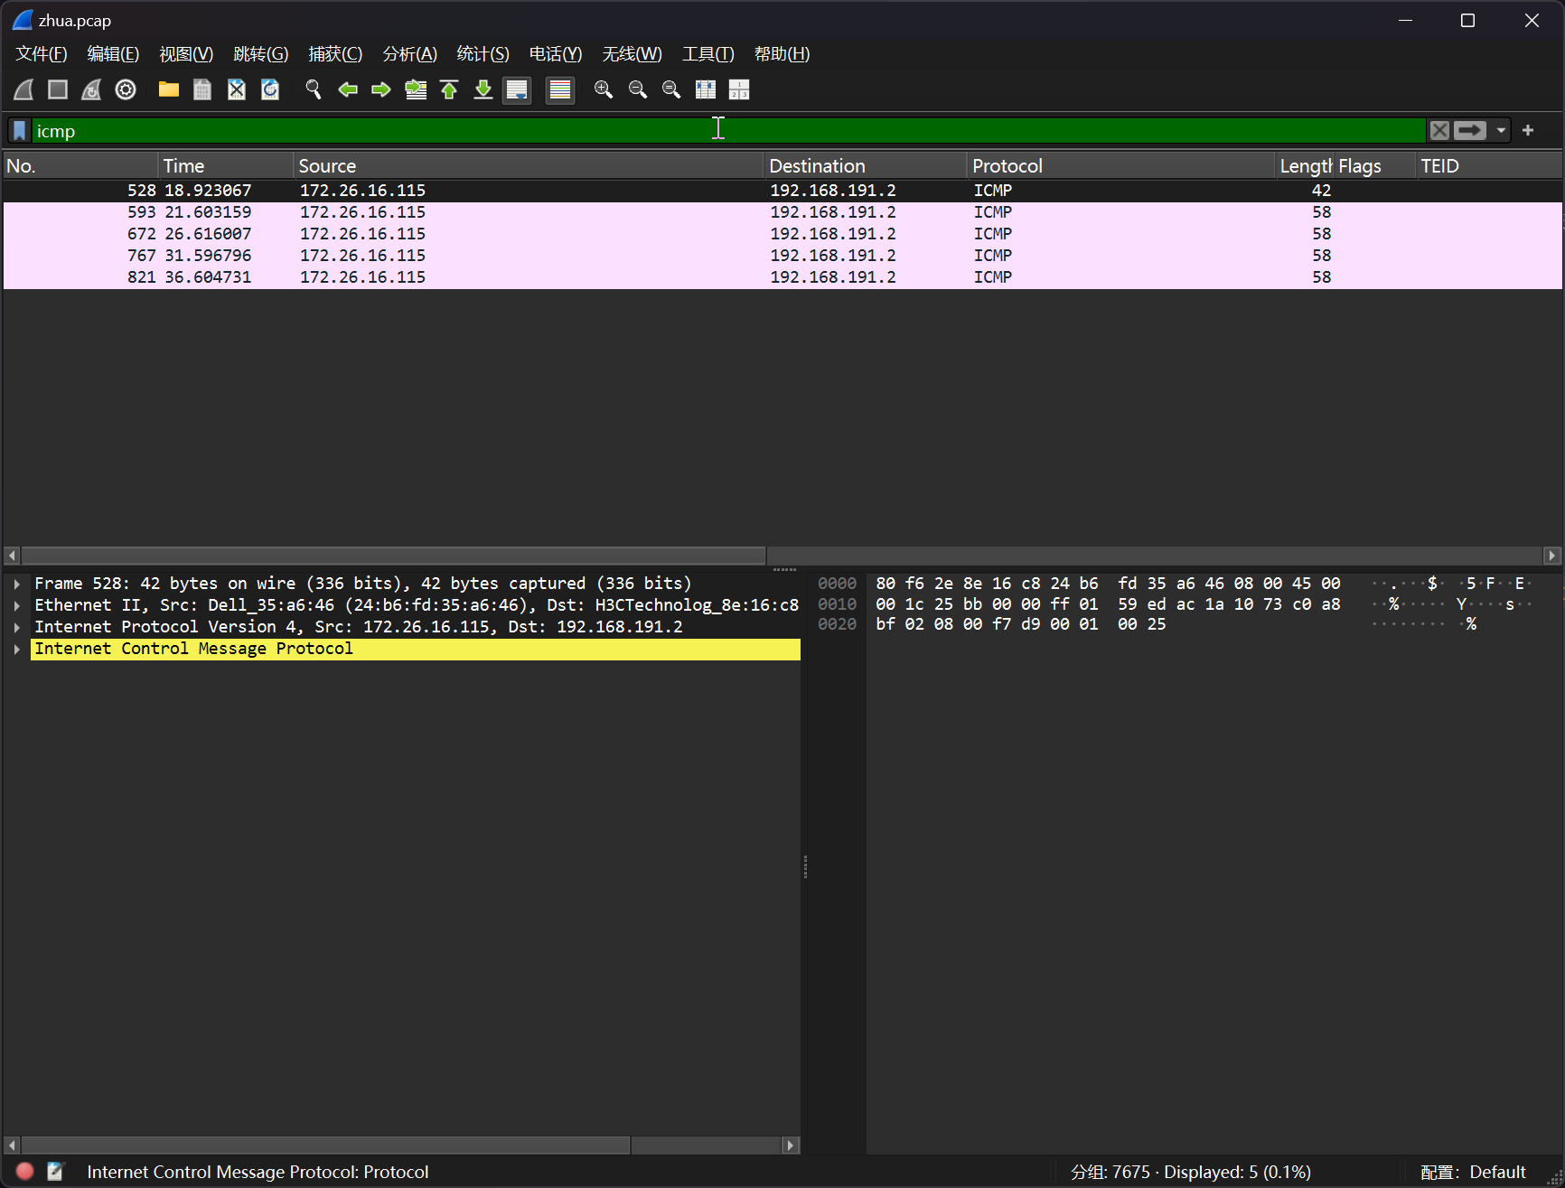Select packet number 593

(x=782, y=212)
